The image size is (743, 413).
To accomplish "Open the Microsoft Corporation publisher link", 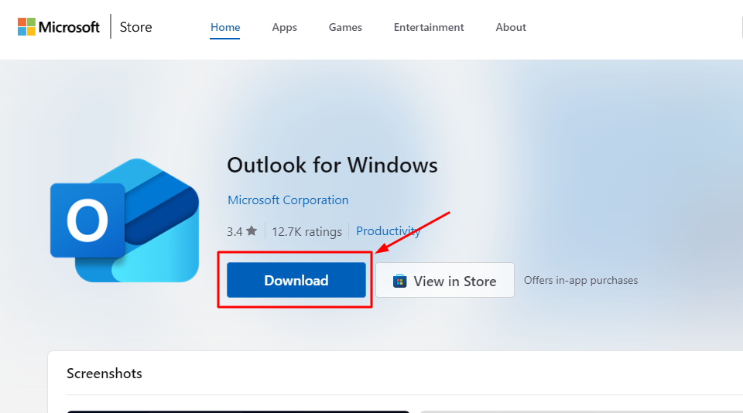I will click(288, 200).
